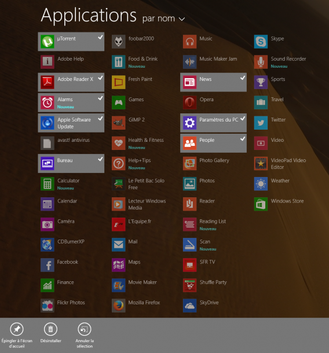Select the Food & Drink icon
Viewport: 329px width, 353px height.
point(119,62)
